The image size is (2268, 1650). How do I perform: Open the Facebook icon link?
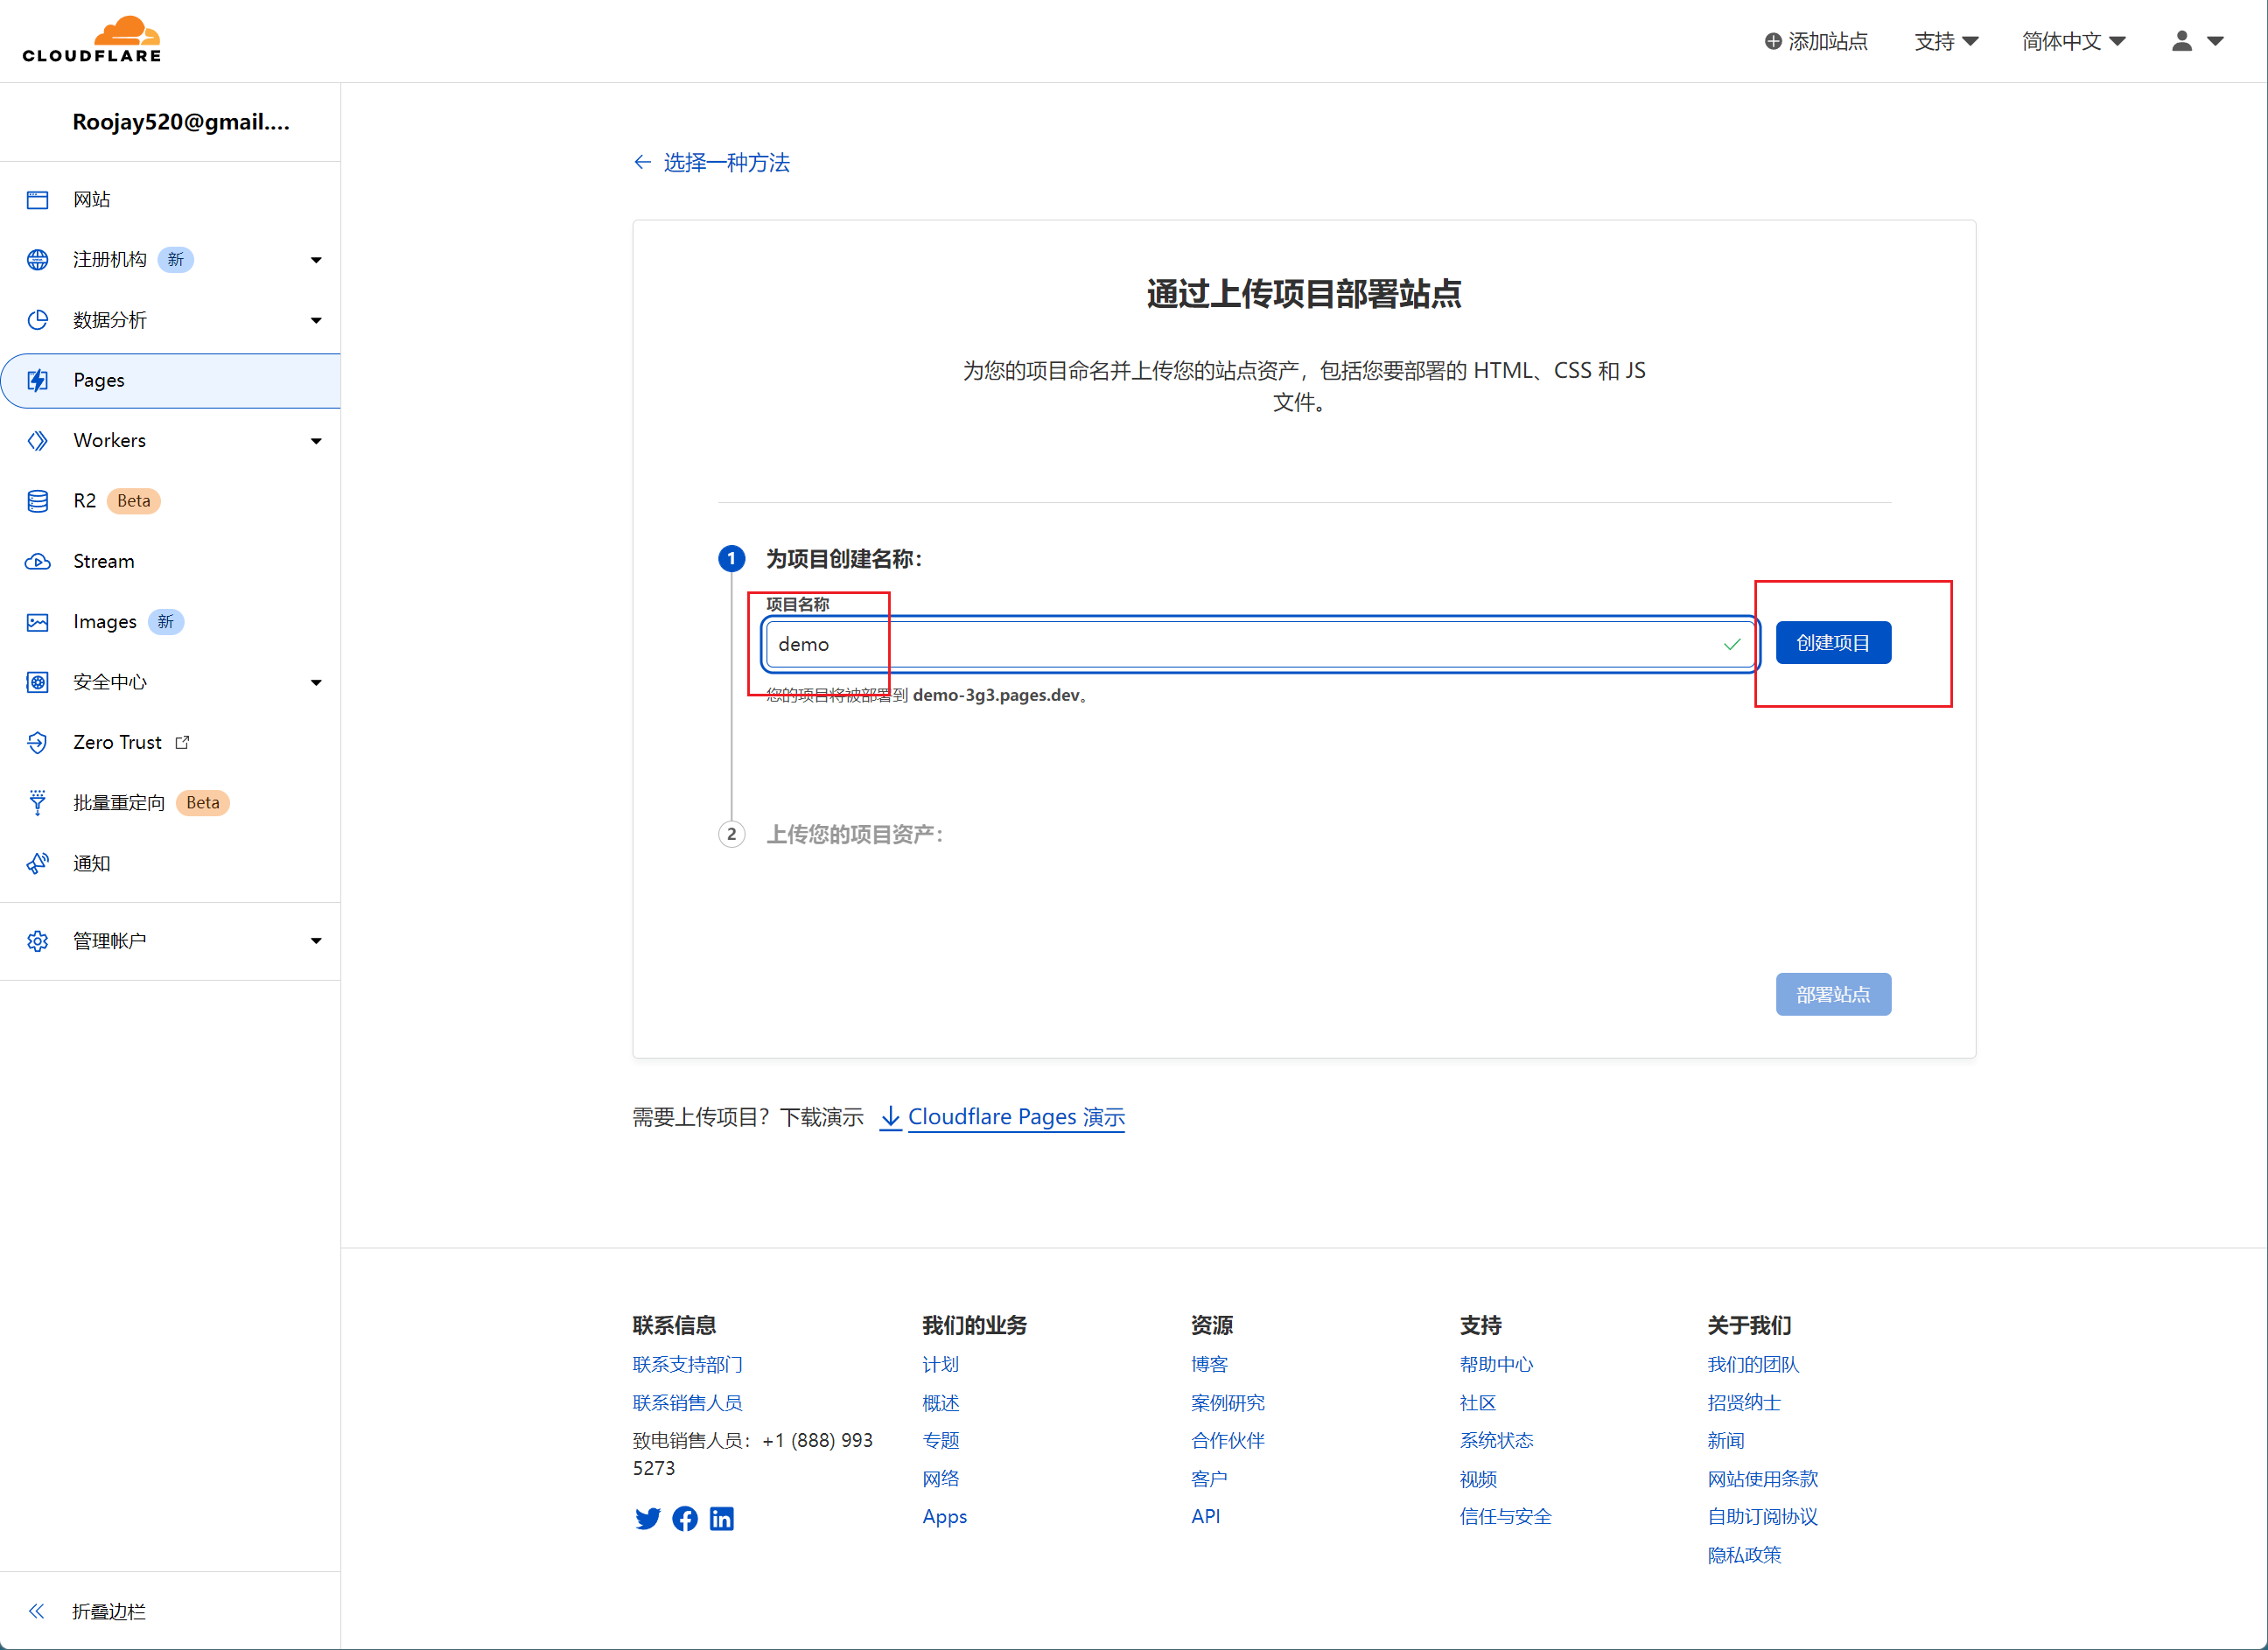pos(685,1518)
